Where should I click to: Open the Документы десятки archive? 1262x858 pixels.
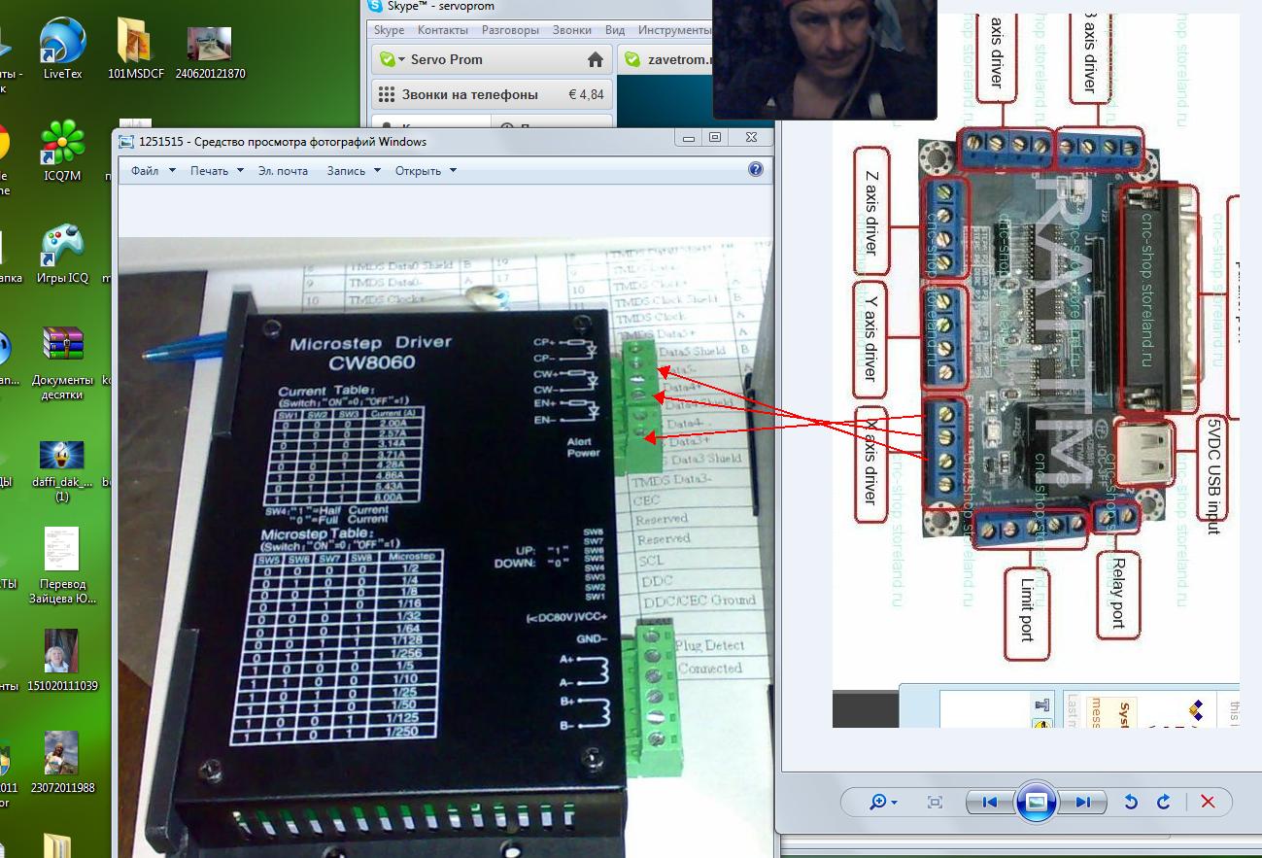point(63,361)
